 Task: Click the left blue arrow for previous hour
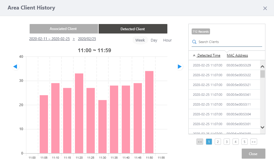(15, 67)
